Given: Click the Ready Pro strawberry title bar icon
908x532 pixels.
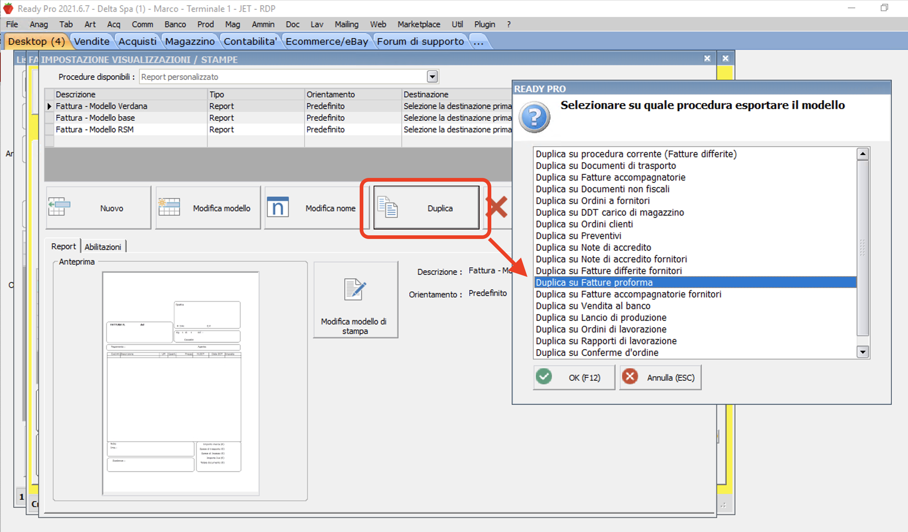Looking at the screenshot, I should coord(8,8).
